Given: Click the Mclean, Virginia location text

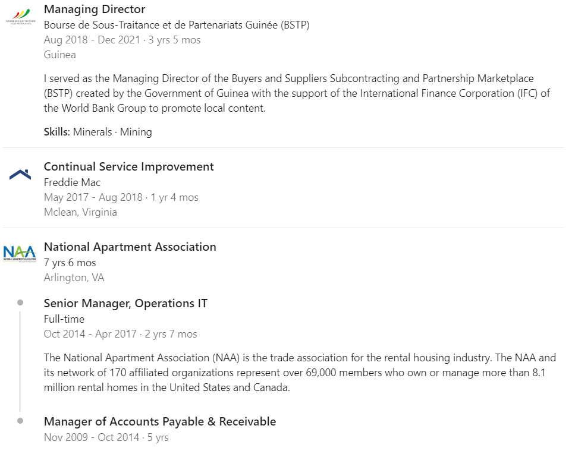Looking at the screenshot, I should point(80,212).
